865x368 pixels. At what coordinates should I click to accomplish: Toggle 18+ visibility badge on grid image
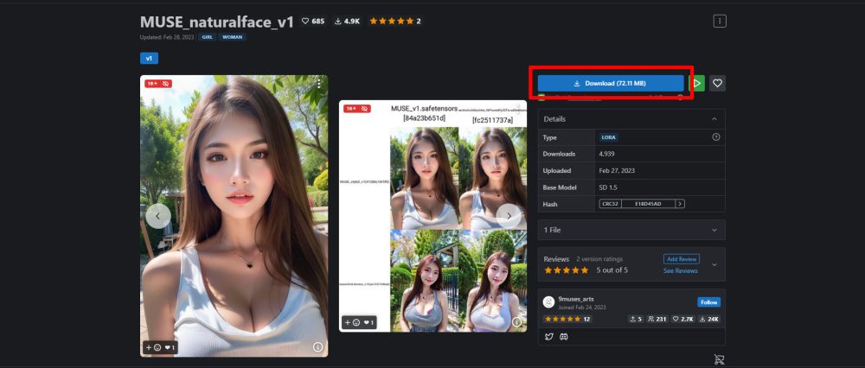click(357, 109)
